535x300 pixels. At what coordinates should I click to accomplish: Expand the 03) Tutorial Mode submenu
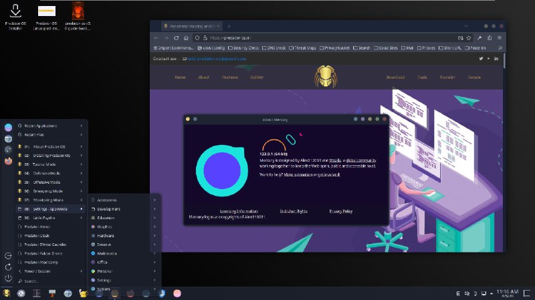coord(51,164)
